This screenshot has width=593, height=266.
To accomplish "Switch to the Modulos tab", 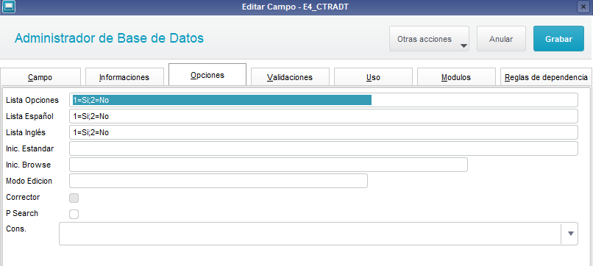I will [x=456, y=76].
